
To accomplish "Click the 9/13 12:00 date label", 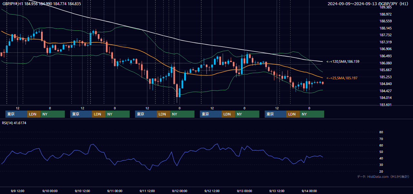I will pyautogui.click(x=277, y=191).
